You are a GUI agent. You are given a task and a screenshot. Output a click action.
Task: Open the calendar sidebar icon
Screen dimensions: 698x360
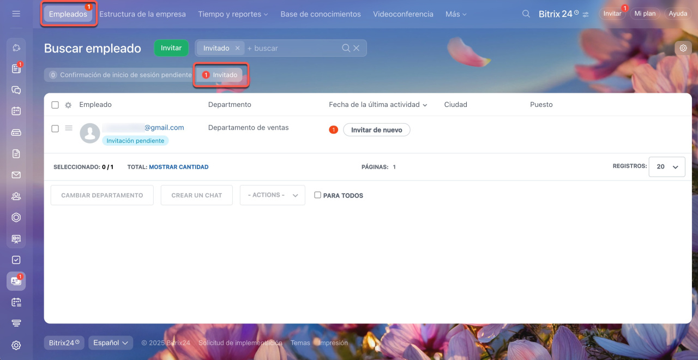click(x=16, y=111)
